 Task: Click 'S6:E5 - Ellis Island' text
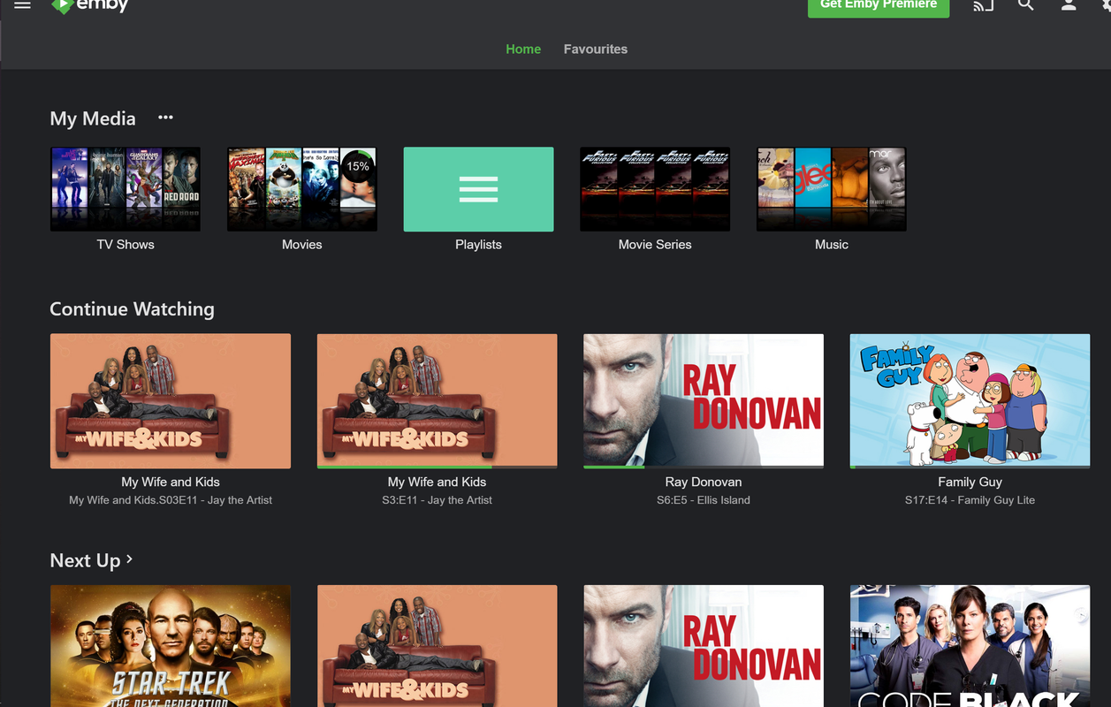point(704,500)
